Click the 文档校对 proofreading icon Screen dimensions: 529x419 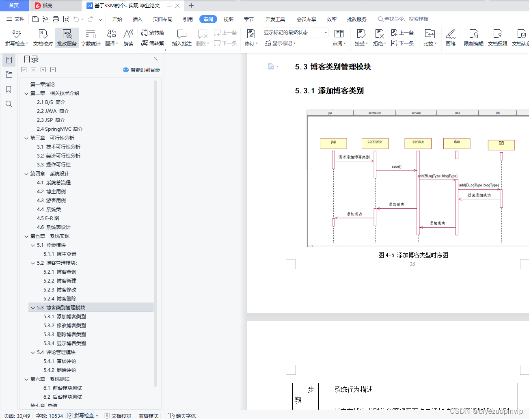(43, 37)
